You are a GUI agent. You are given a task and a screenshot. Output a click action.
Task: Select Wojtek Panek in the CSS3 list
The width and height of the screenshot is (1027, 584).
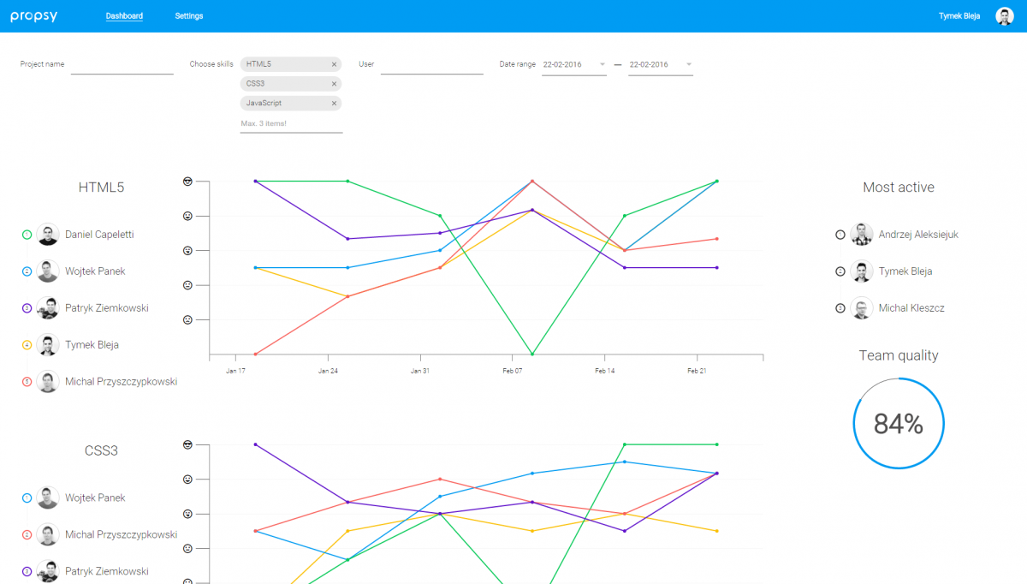click(x=94, y=498)
